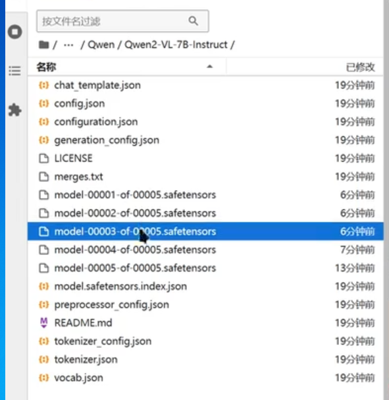Click the search magnifier icon in filter box
389x400 pixels.
tap(194, 21)
